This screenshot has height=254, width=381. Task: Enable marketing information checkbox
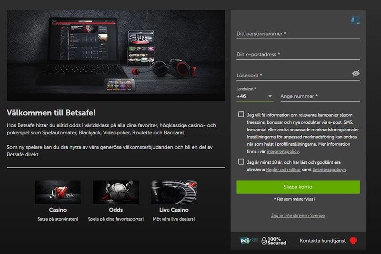241,114
